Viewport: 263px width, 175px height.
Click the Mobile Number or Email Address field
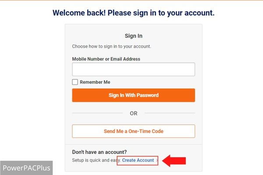click(x=134, y=69)
